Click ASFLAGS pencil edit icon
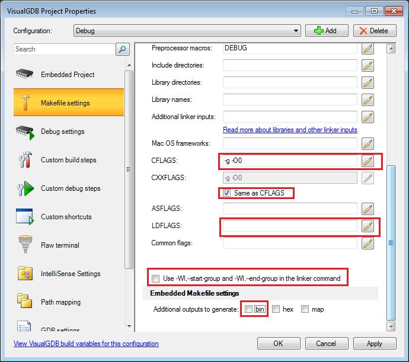409x362 pixels. coord(368,209)
